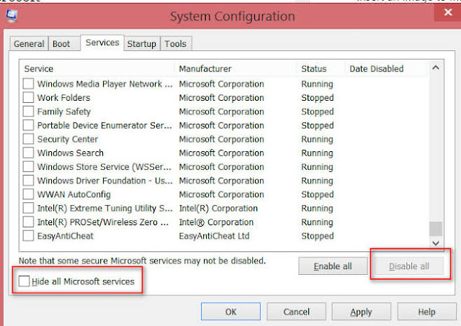Click the Enable all button
The image size is (461, 326).
[x=333, y=266]
